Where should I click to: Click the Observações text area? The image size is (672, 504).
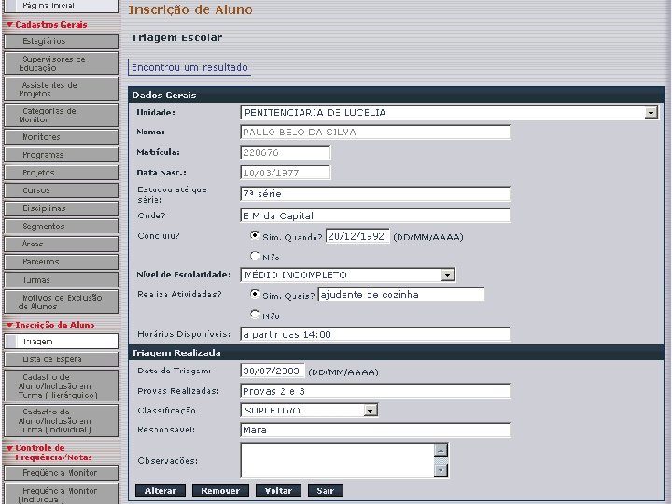pyautogui.click(x=338, y=461)
